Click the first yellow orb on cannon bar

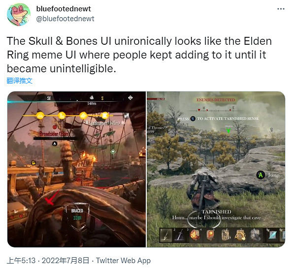coord(40,116)
